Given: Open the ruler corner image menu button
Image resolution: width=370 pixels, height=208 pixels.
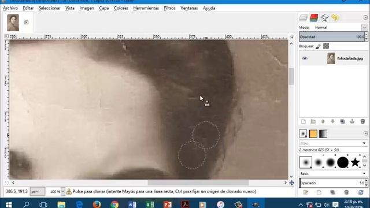Looking at the screenshot, I should (x=6, y=36).
